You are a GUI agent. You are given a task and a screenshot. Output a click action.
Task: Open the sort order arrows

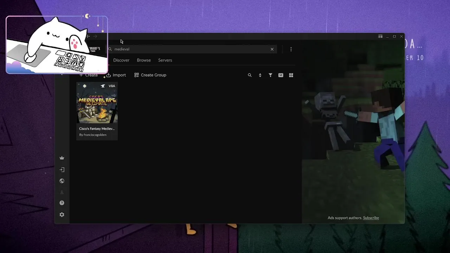tap(260, 75)
